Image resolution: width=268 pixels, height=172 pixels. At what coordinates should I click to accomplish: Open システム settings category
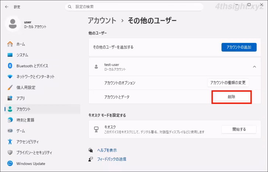coord(22,55)
